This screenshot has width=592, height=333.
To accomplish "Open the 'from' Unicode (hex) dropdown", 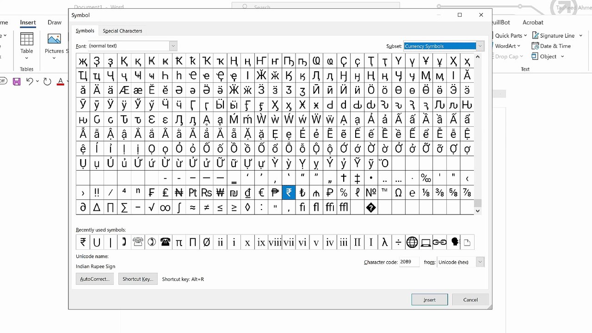I will [480, 262].
